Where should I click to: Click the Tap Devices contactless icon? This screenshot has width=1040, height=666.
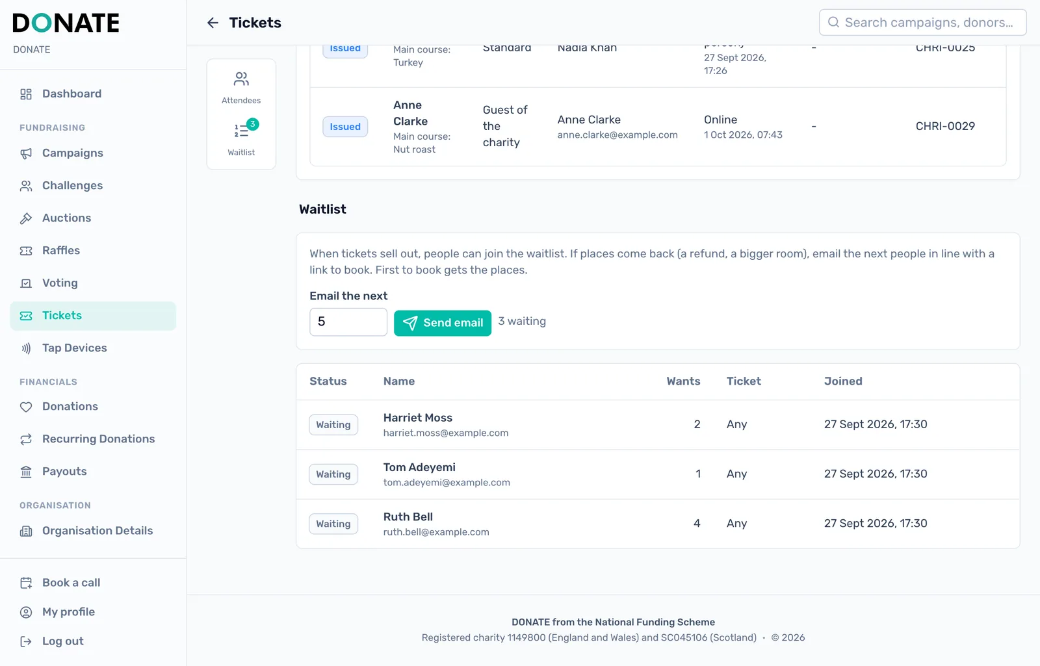[x=26, y=348]
